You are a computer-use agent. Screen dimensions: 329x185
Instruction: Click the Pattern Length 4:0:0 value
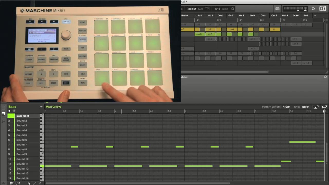(286, 107)
